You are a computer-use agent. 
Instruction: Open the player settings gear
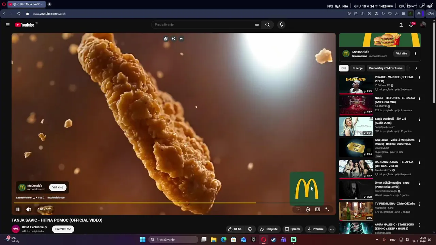click(x=308, y=210)
